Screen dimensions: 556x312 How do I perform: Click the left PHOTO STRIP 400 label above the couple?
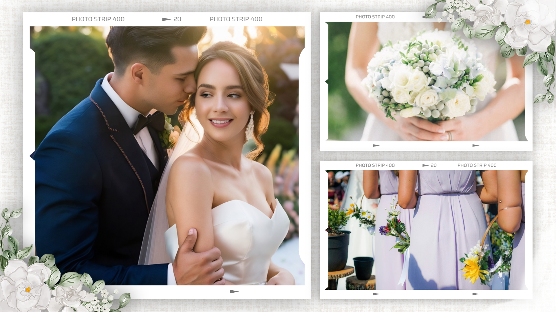98,19
